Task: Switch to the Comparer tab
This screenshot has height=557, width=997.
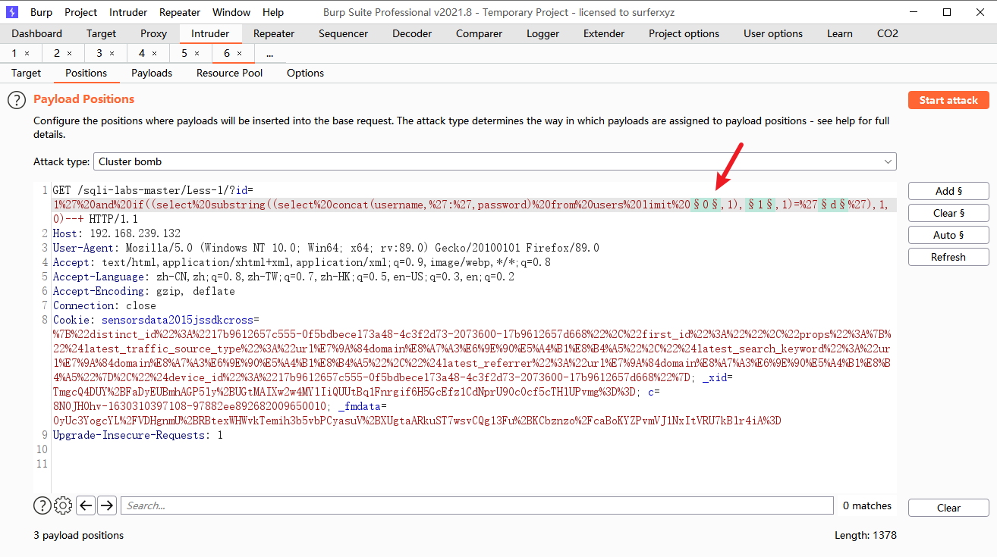Action: click(x=479, y=33)
